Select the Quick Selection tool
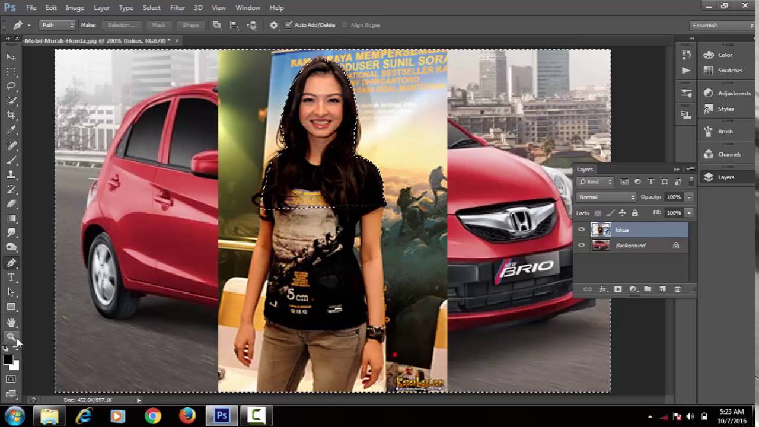The image size is (759, 427). (x=11, y=101)
